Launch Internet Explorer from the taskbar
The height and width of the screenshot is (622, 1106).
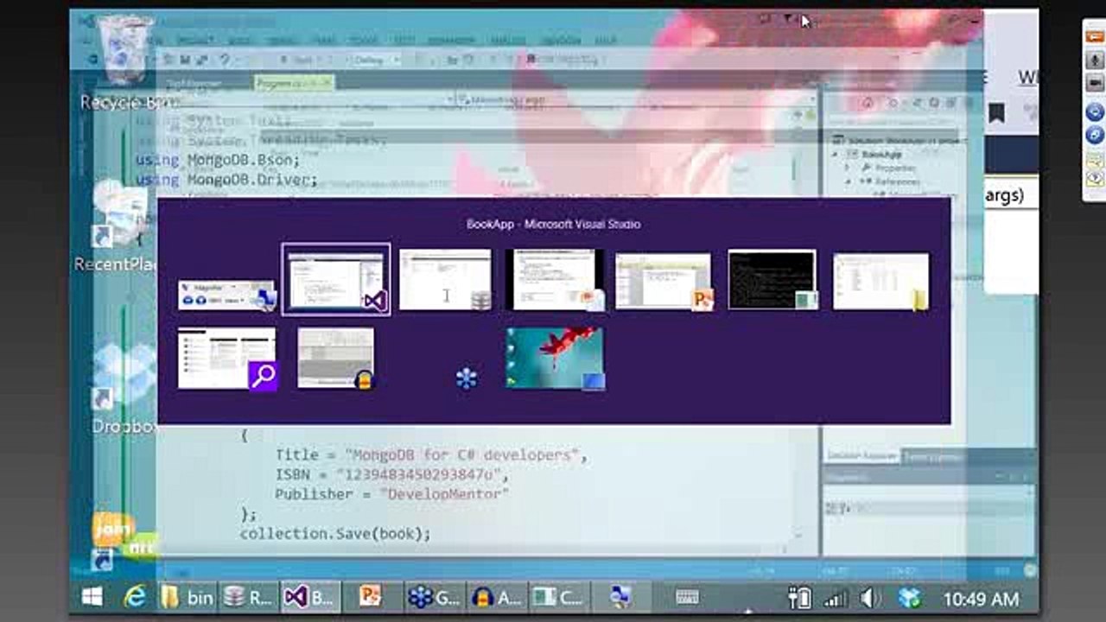pyautogui.click(x=135, y=597)
